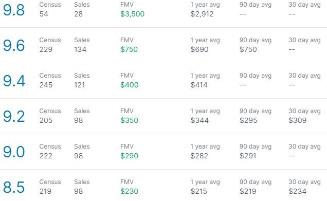Click the $750 FMV price
This screenshot has height=201, width=327.
[129, 49]
